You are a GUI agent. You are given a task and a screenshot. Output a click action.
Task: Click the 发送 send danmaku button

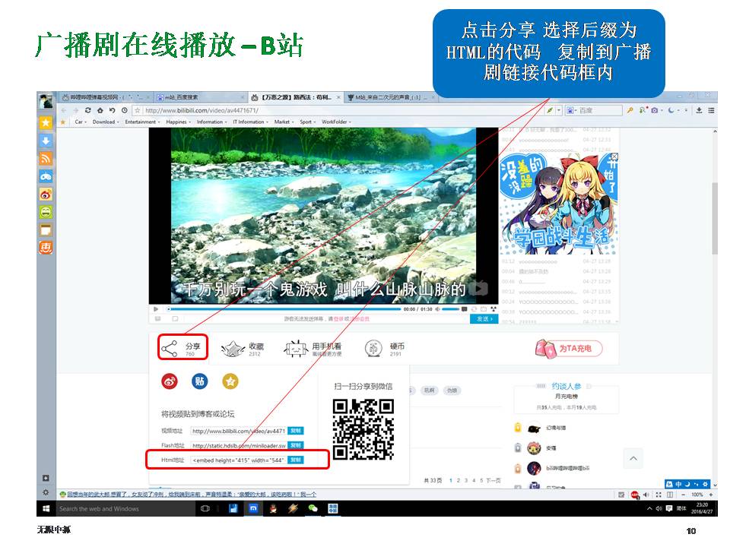(x=484, y=318)
